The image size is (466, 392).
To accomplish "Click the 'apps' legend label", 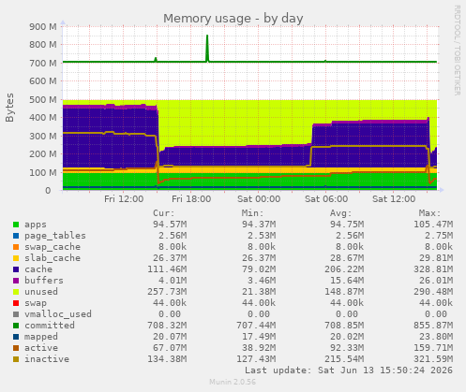I will pyautogui.click(x=36, y=225).
